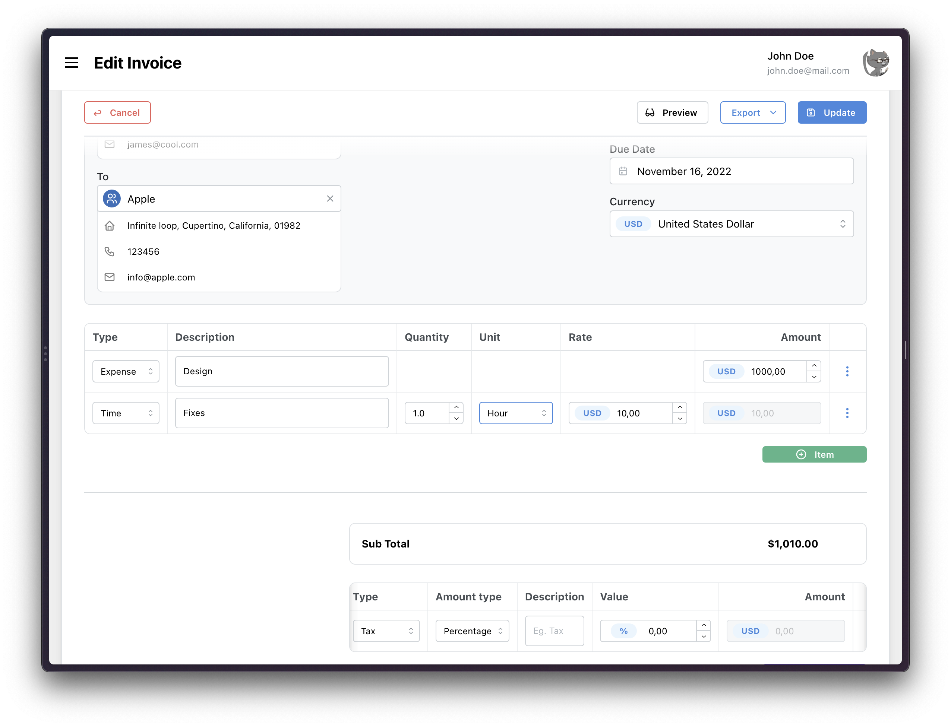Click the calendar icon in Due Date

[622, 171]
